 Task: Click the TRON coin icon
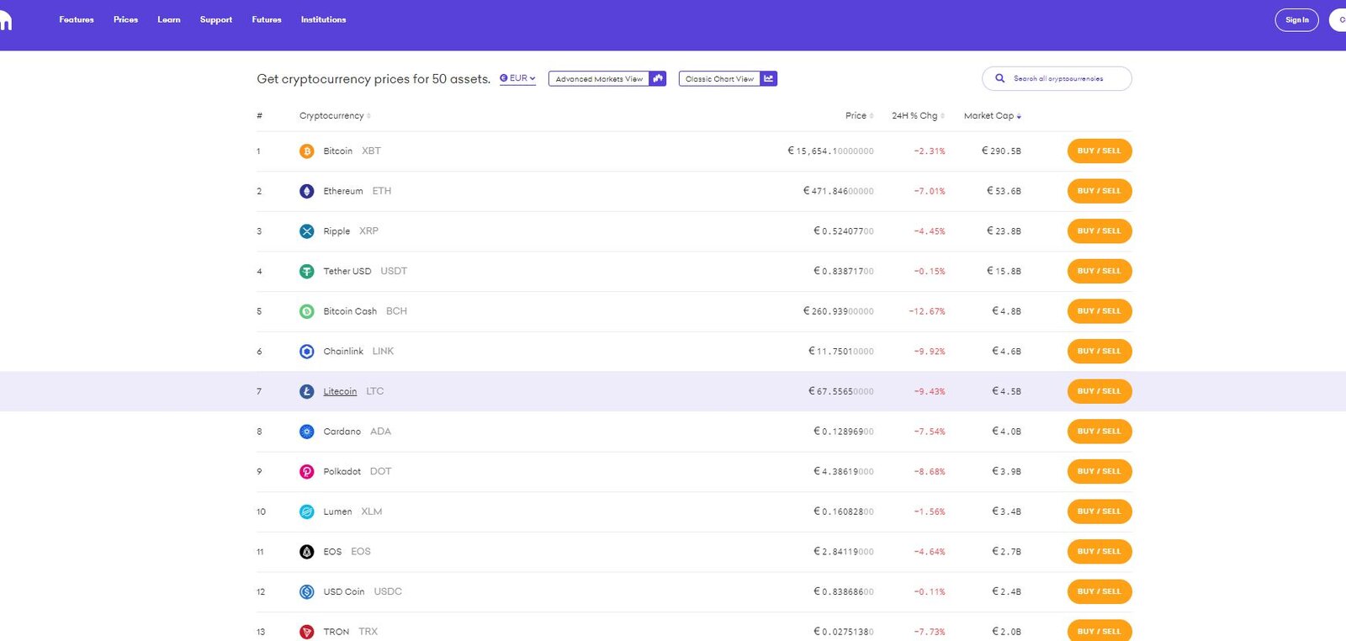pos(307,632)
